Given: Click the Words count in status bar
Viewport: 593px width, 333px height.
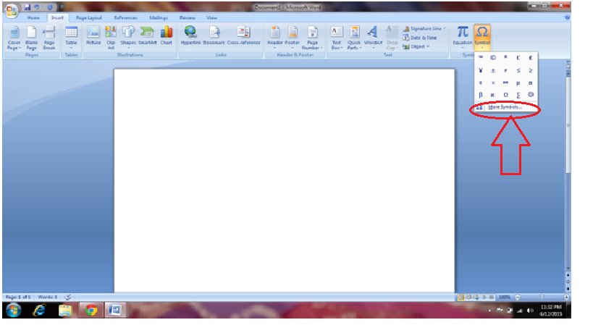Looking at the screenshot, I should point(48,297).
